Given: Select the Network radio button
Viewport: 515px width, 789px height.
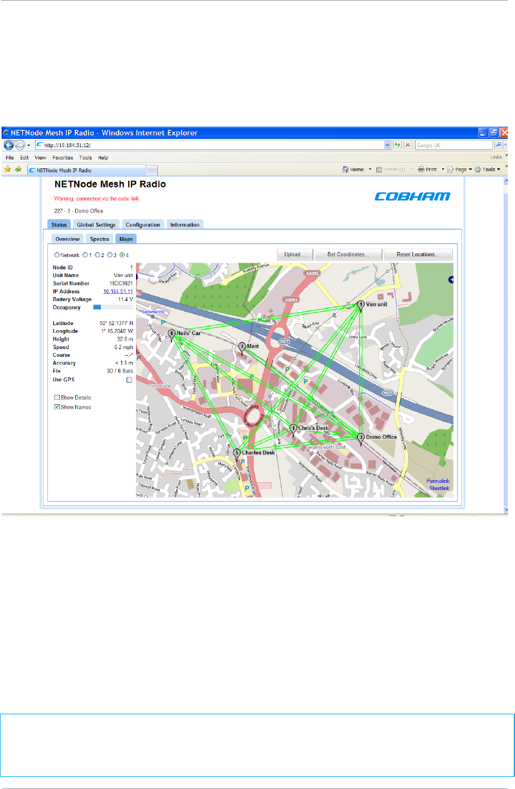Looking at the screenshot, I should (x=56, y=255).
